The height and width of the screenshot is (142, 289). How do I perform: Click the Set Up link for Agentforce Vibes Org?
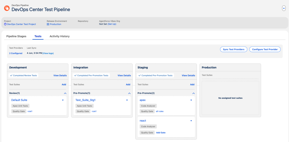pyautogui.click(x=112, y=24)
